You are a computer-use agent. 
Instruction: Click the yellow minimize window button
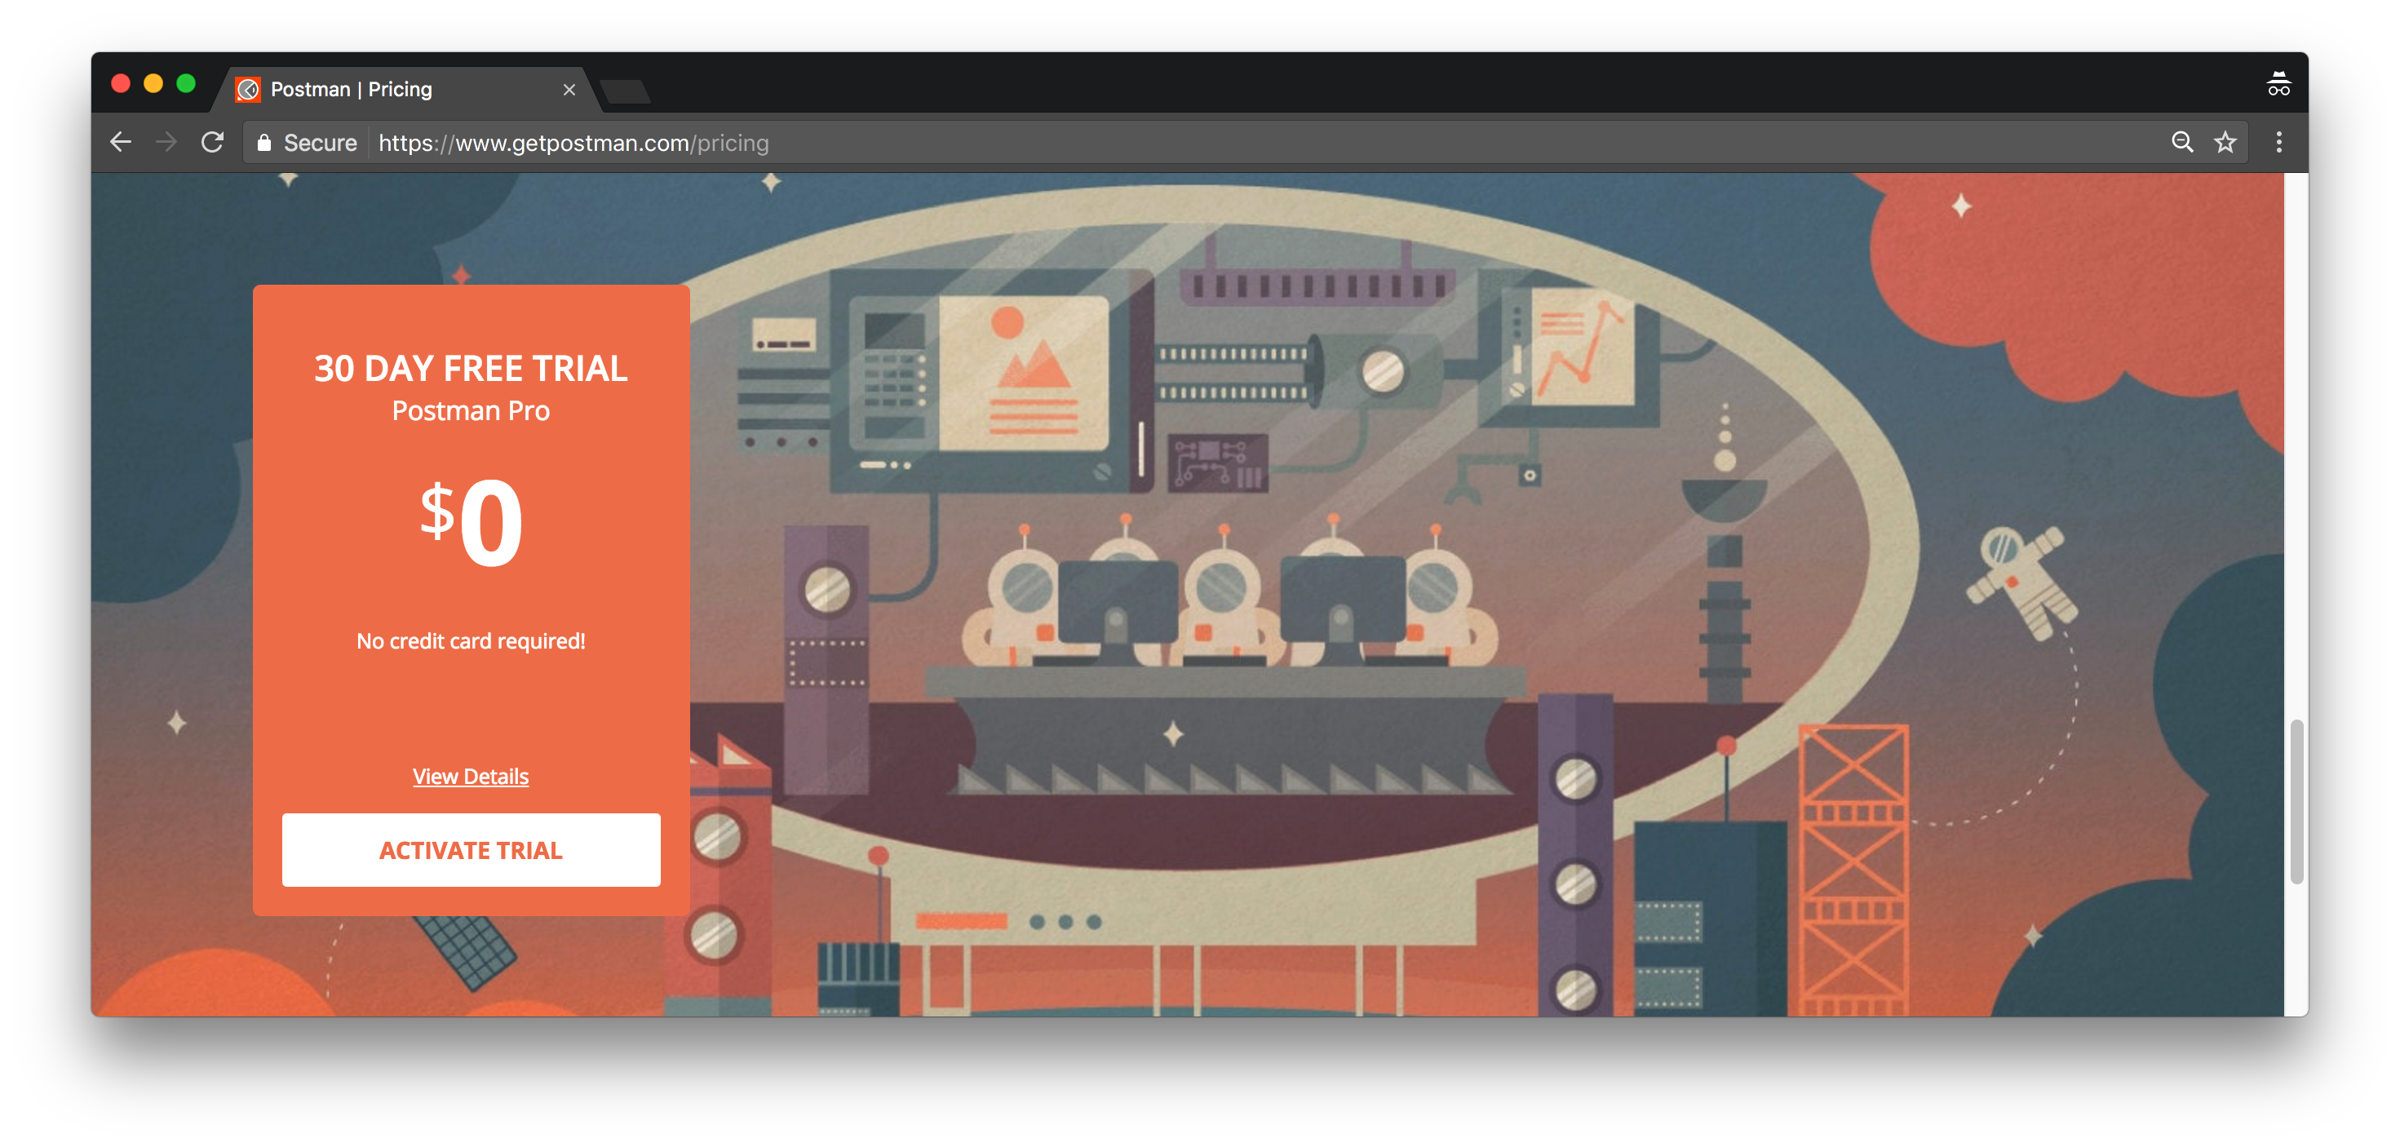coord(153,84)
